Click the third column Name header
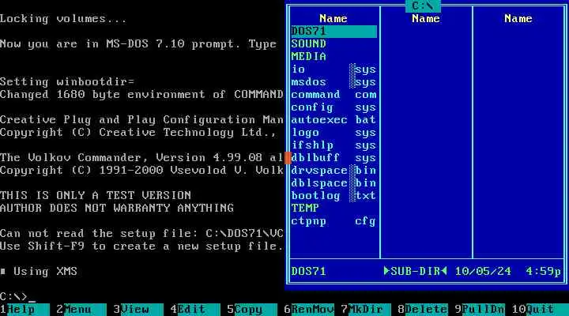 point(518,18)
